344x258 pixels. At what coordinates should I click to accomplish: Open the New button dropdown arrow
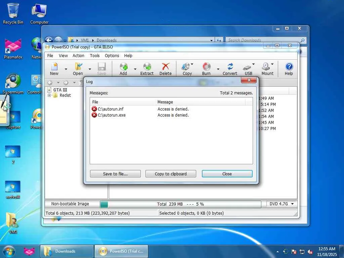click(x=66, y=69)
